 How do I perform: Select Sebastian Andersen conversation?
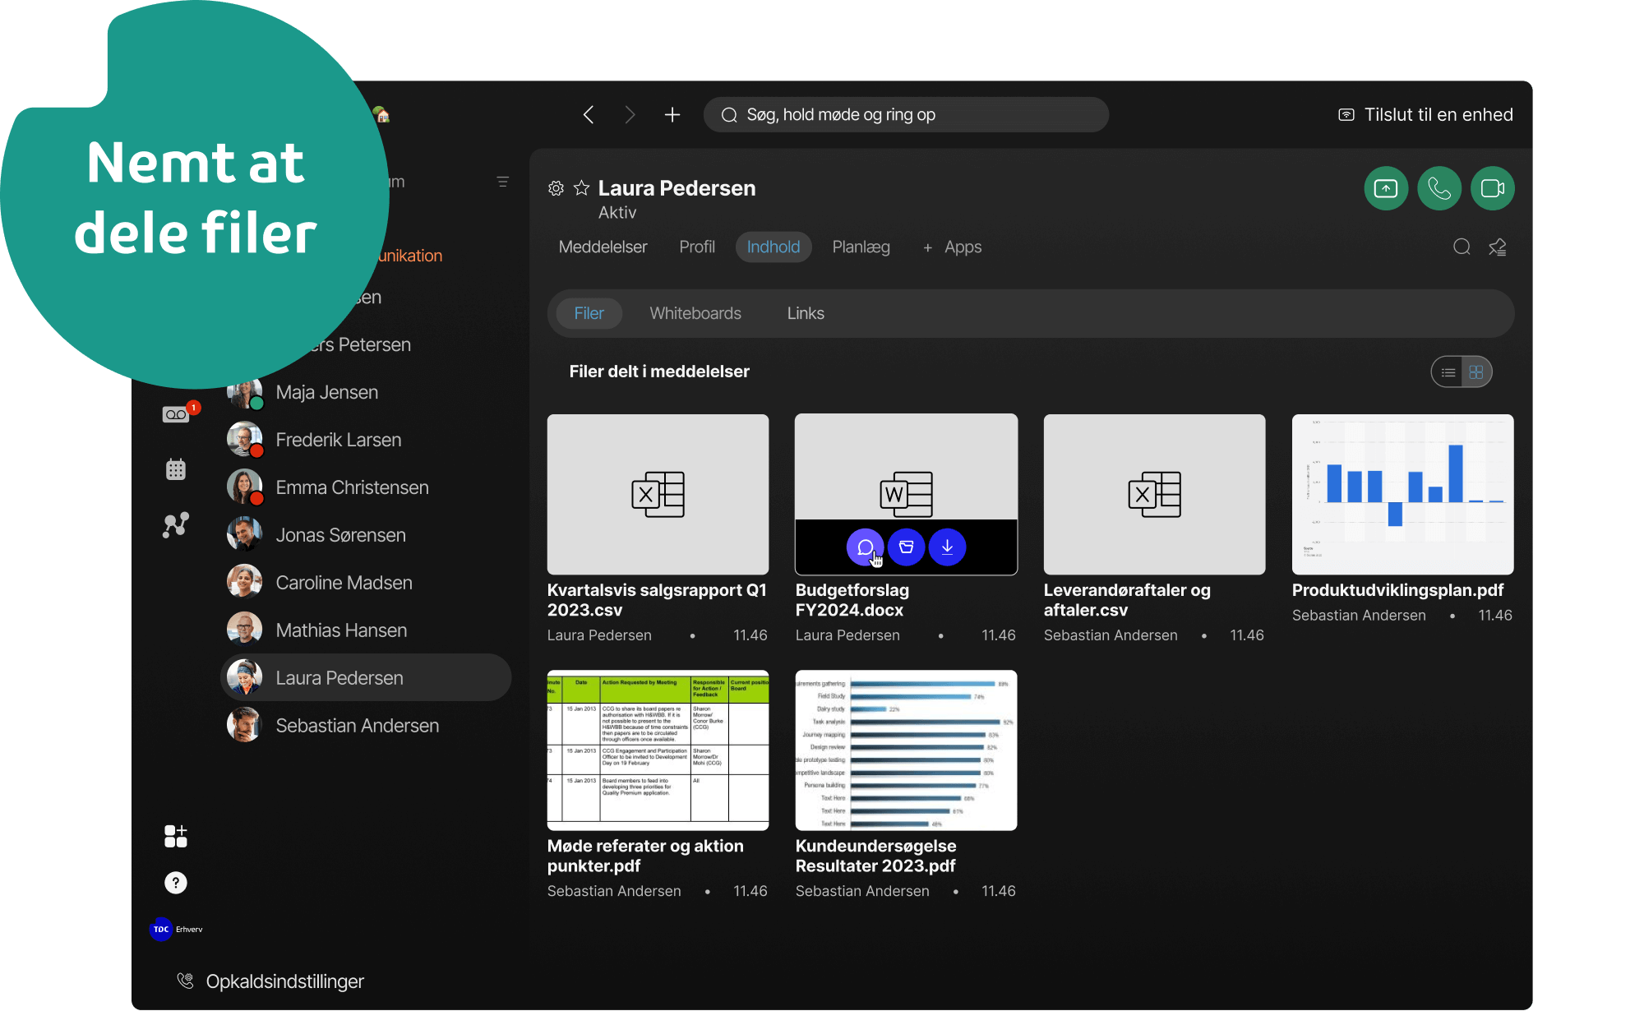click(366, 726)
